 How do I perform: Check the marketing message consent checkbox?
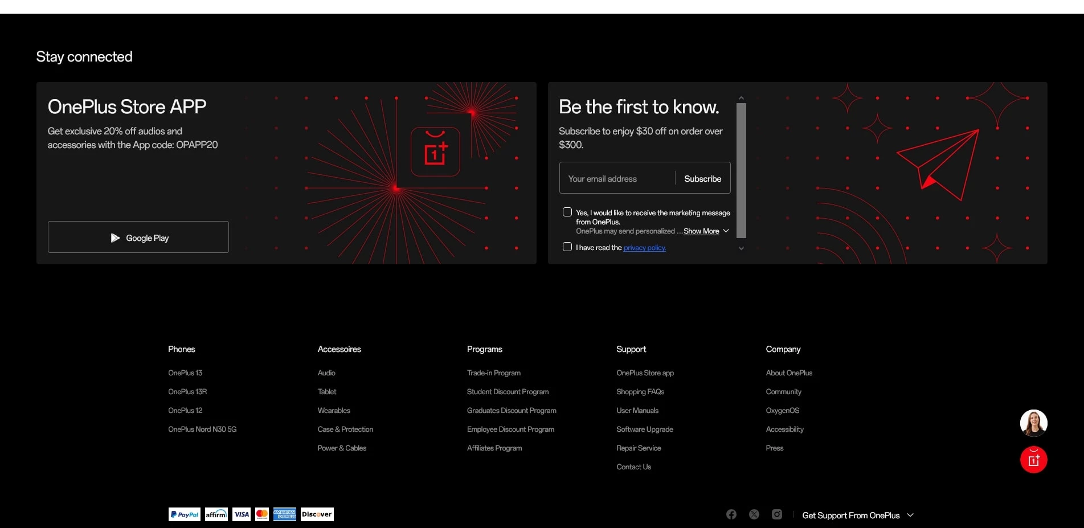coord(567,211)
